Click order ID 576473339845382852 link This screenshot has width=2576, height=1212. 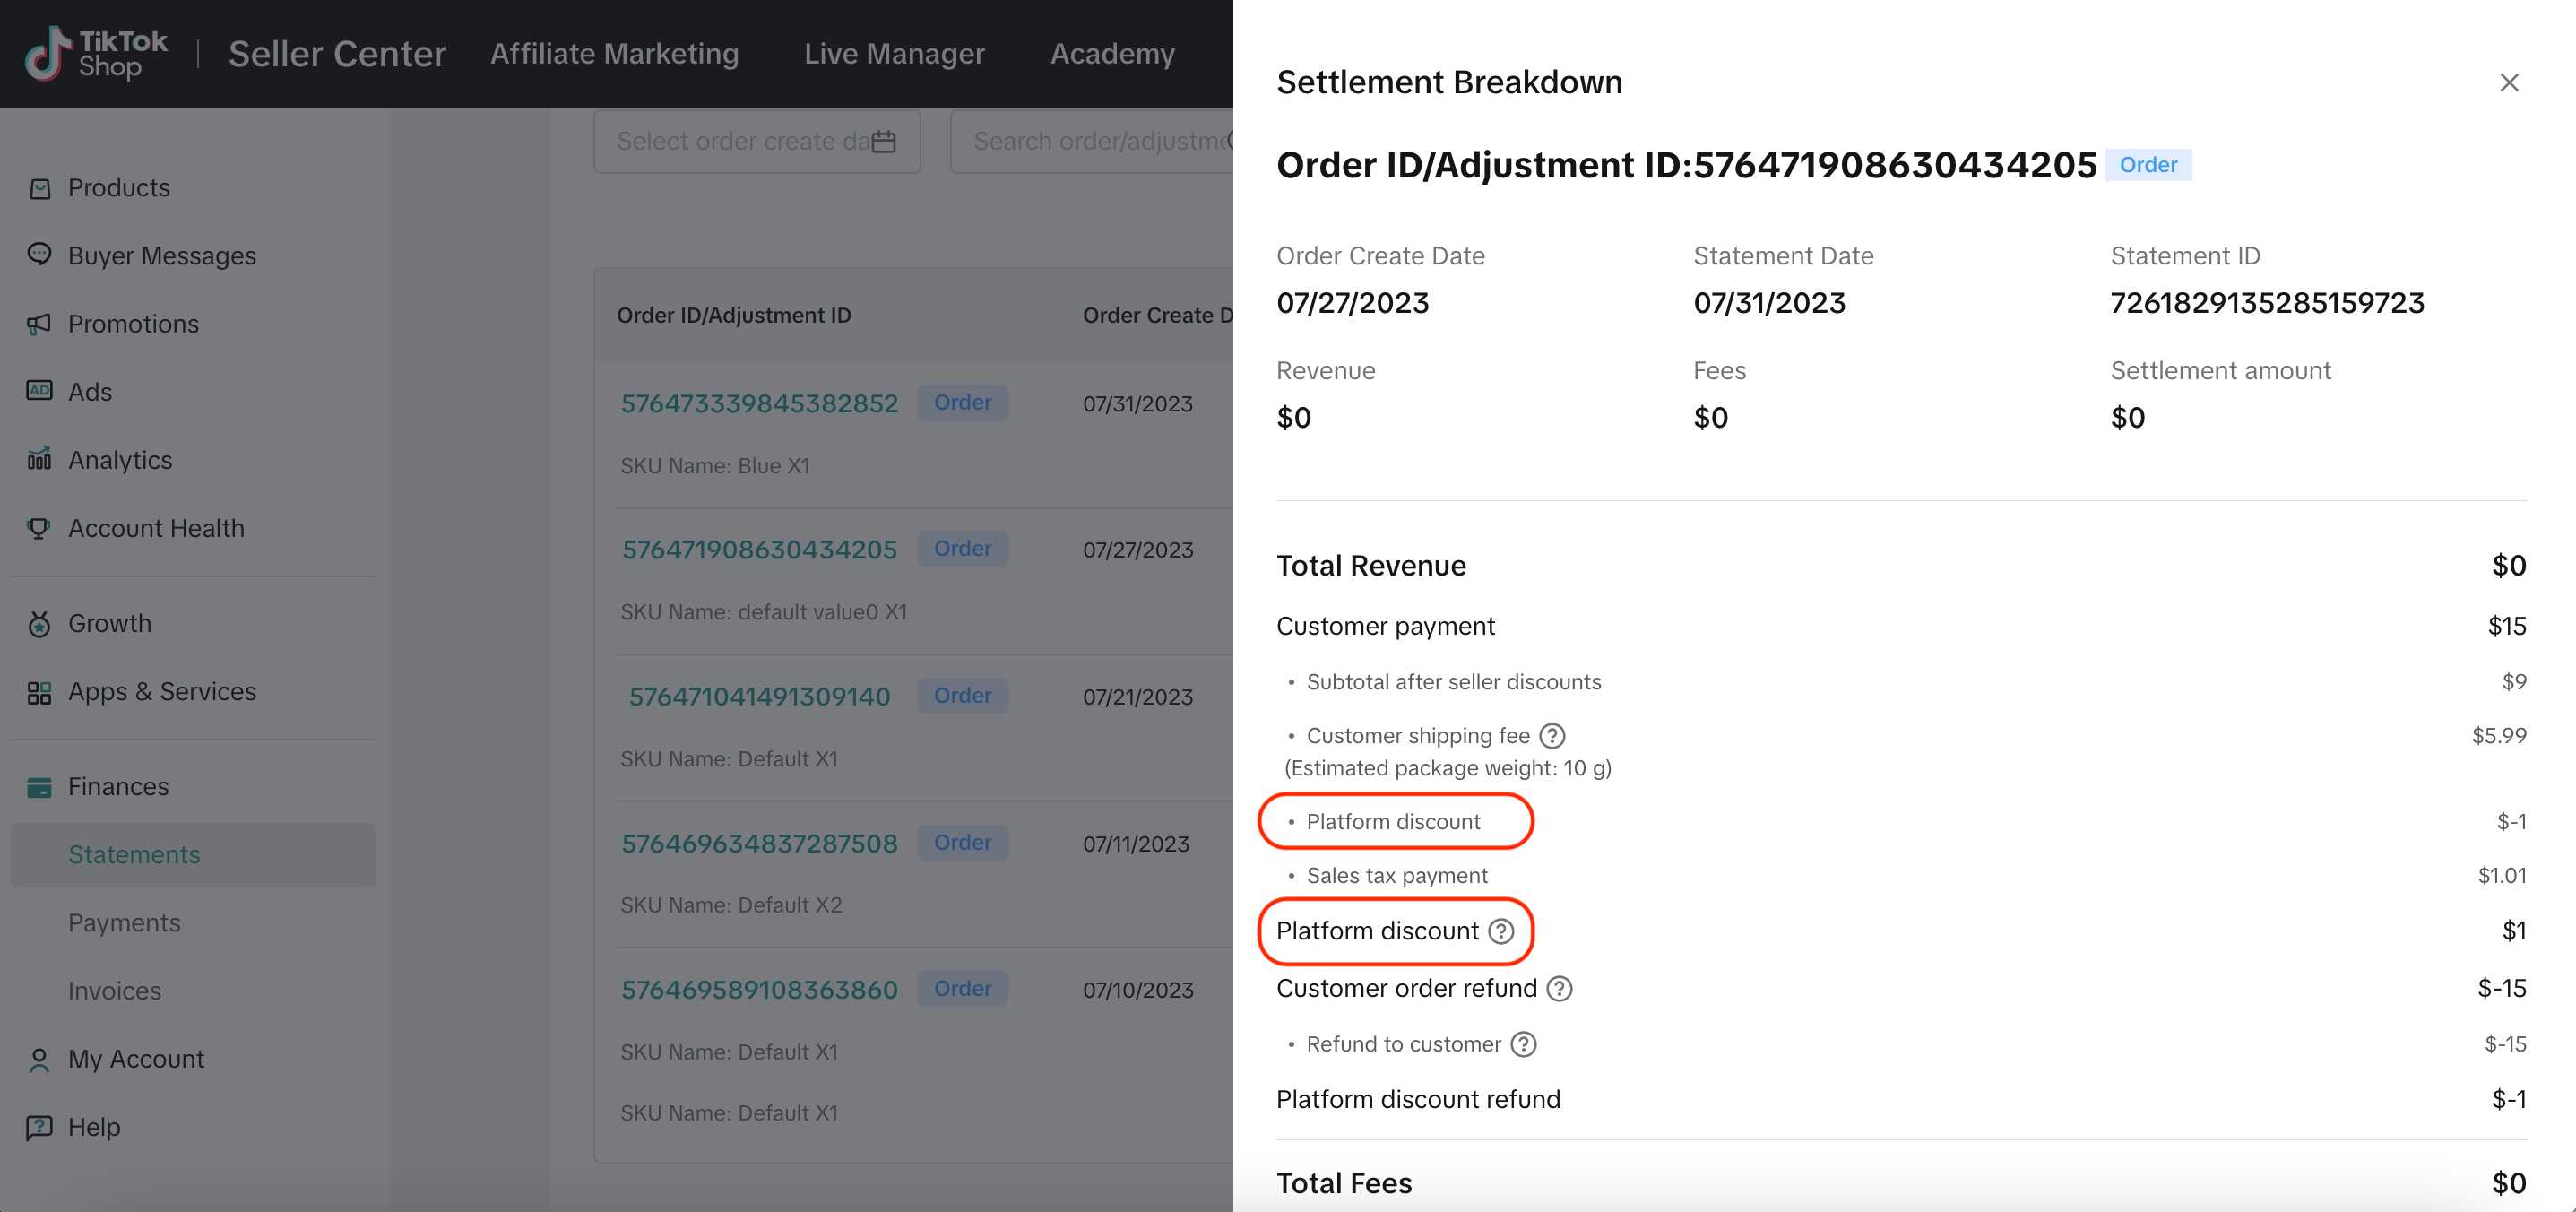click(x=761, y=403)
